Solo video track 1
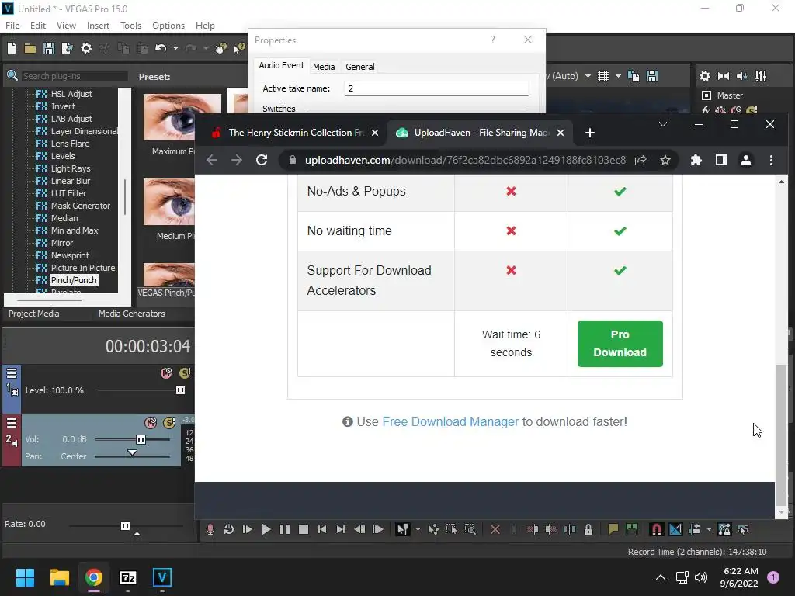 (x=185, y=373)
